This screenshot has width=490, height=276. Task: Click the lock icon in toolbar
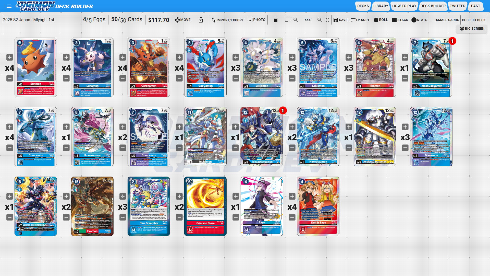201,20
